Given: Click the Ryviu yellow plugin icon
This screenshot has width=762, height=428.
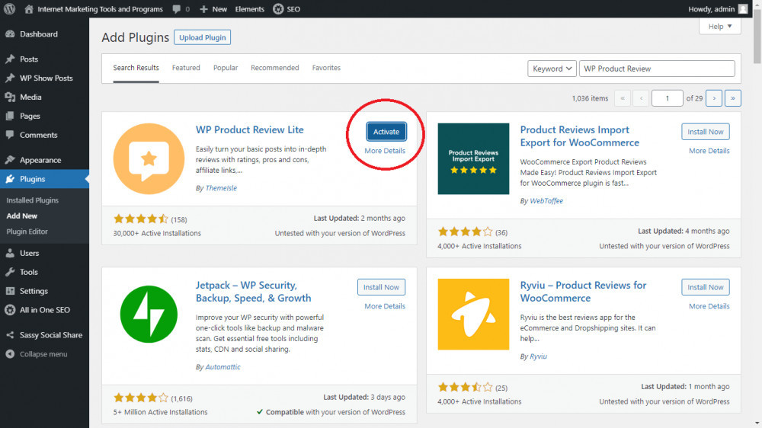Looking at the screenshot, I should click(x=473, y=315).
